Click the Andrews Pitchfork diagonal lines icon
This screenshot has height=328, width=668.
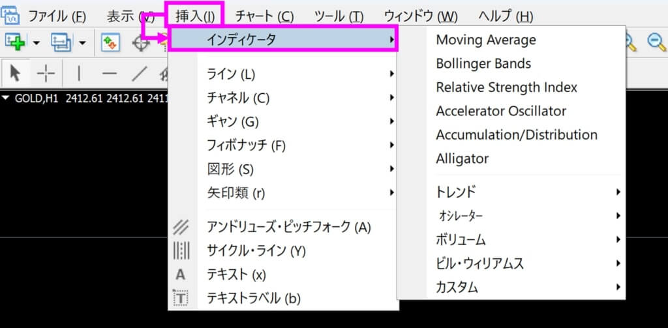pos(181,228)
